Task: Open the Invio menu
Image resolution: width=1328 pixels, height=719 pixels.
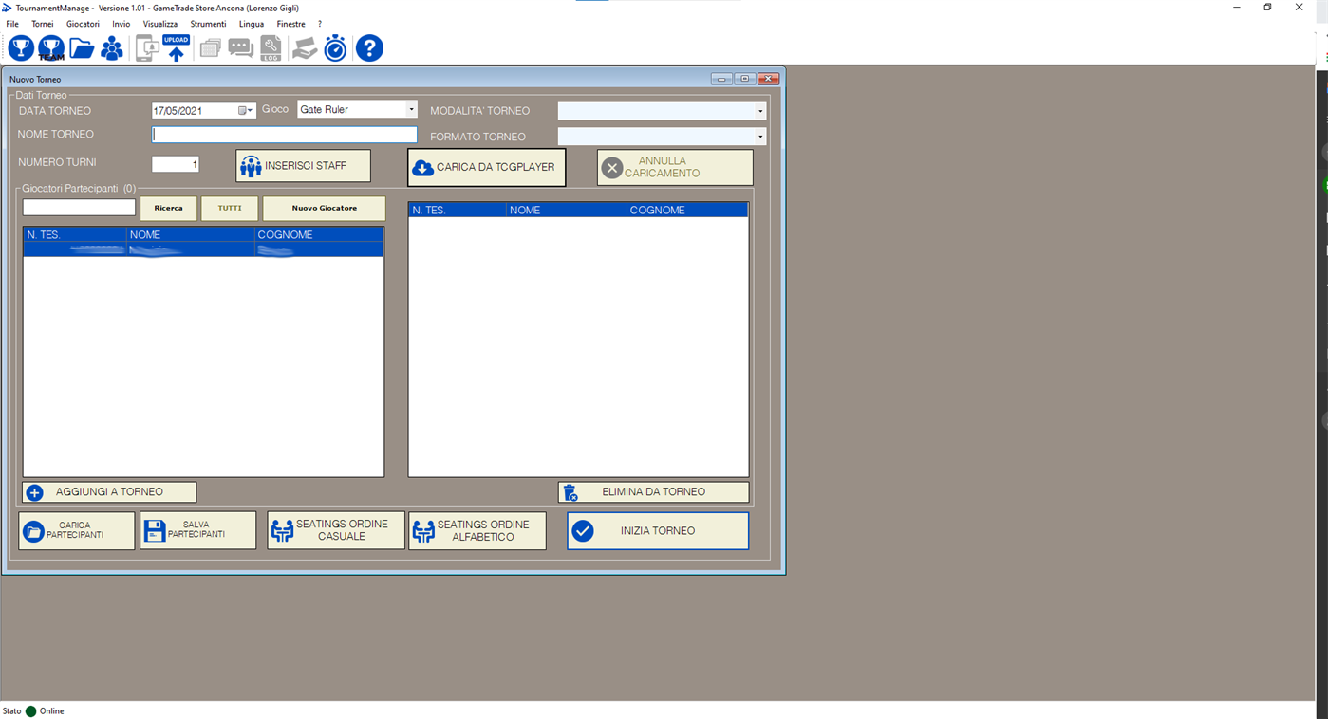Action: pos(122,24)
